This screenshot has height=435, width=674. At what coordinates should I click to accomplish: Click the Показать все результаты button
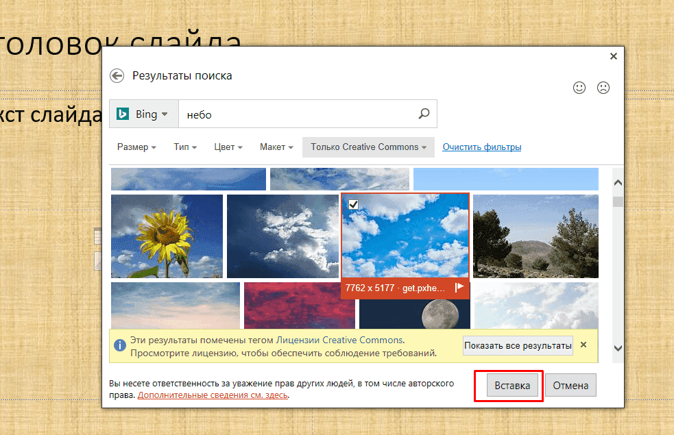(x=518, y=345)
